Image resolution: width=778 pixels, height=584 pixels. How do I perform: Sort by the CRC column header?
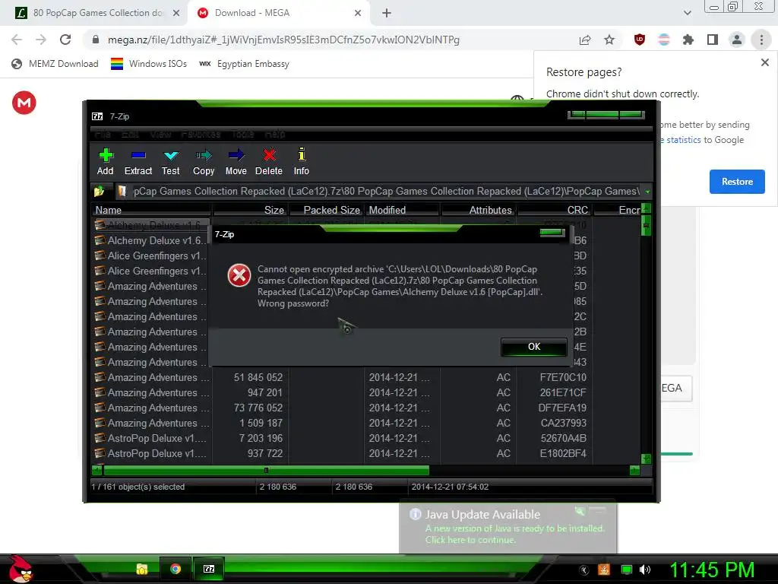(554, 210)
